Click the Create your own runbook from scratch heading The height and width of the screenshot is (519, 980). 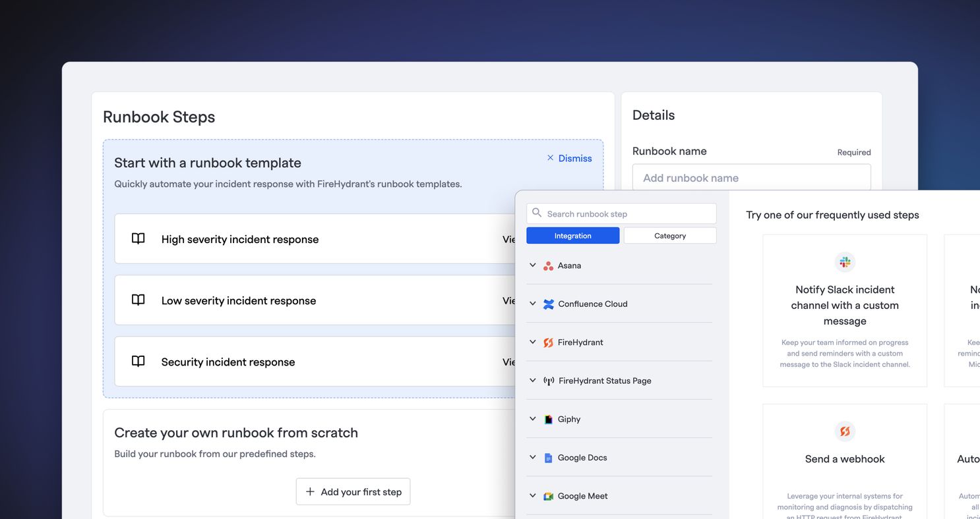tap(236, 432)
